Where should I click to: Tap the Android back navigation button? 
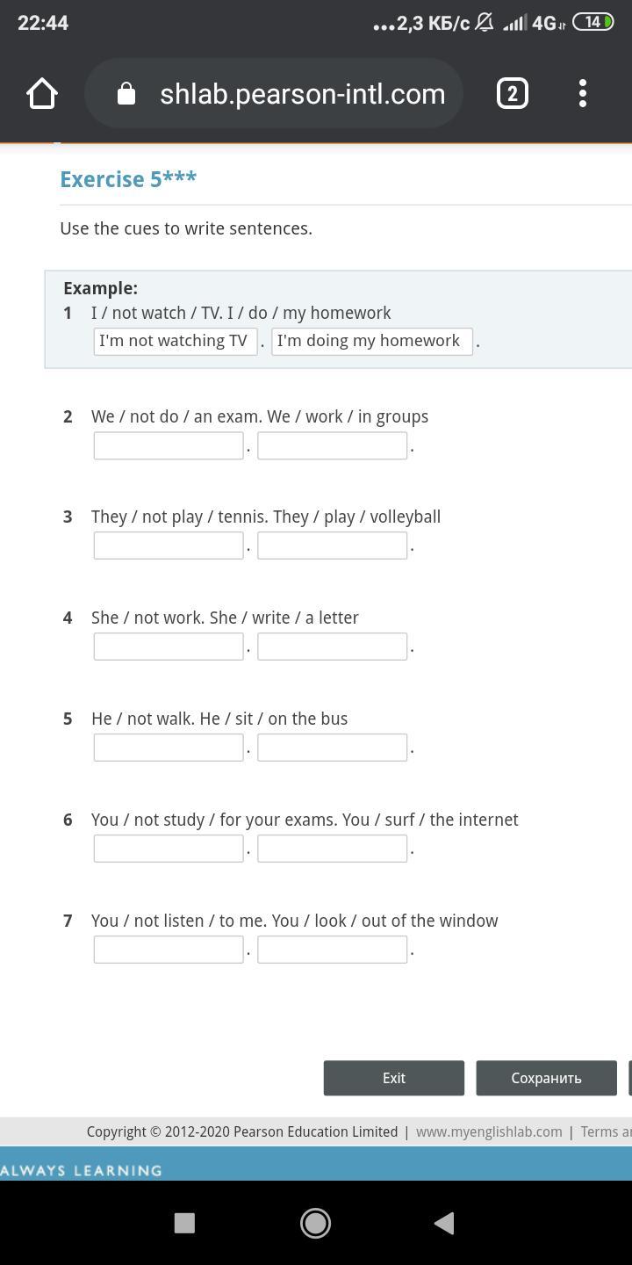tap(444, 1222)
